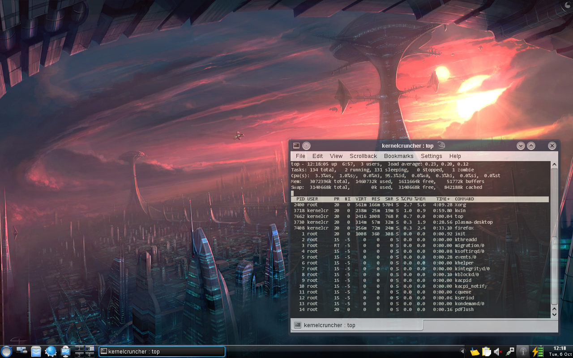This screenshot has width=573, height=358.
Task: Open the Bookmarks menu
Action: coord(398,156)
